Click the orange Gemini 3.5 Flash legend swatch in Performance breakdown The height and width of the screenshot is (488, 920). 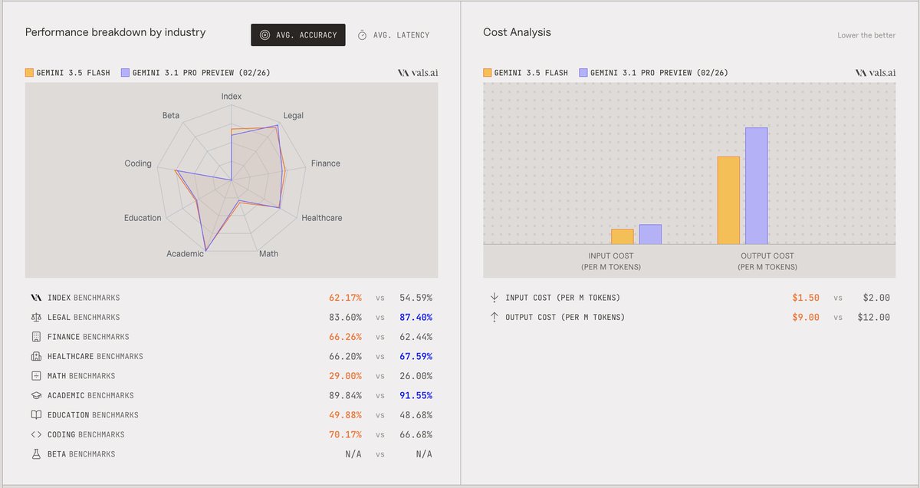[30, 73]
